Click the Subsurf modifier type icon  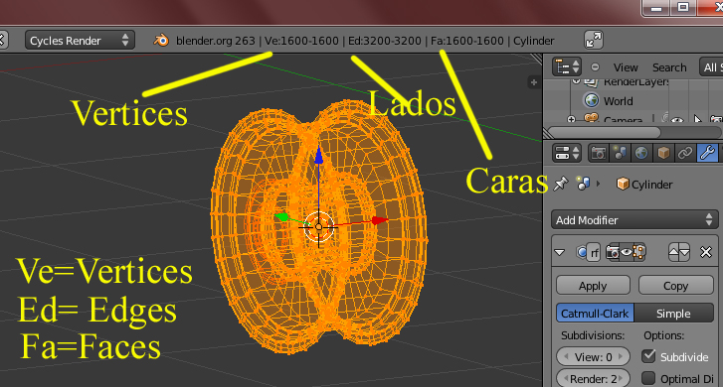pos(582,252)
